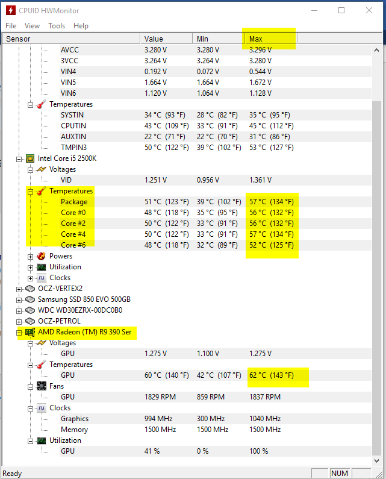
Task: Click the Min column header
Action: tap(219, 39)
